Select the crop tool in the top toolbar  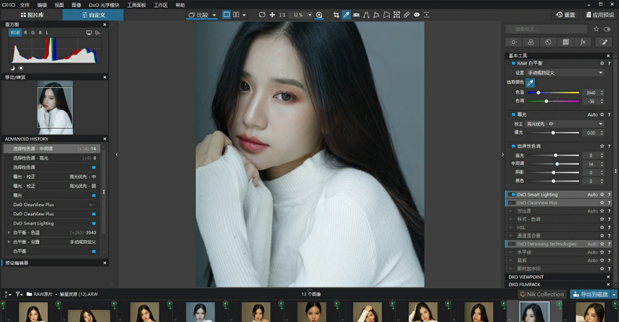pyautogui.click(x=336, y=15)
